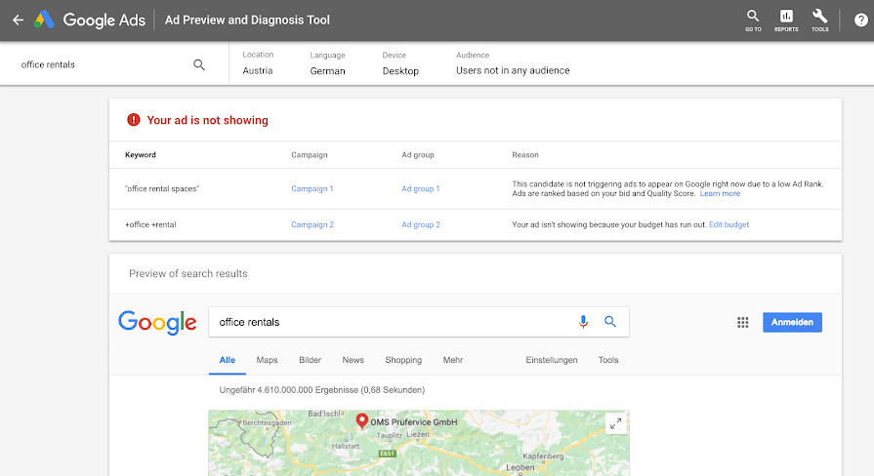Open the Google apps grid icon
Image resolution: width=874 pixels, height=476 pixels.
742,322
